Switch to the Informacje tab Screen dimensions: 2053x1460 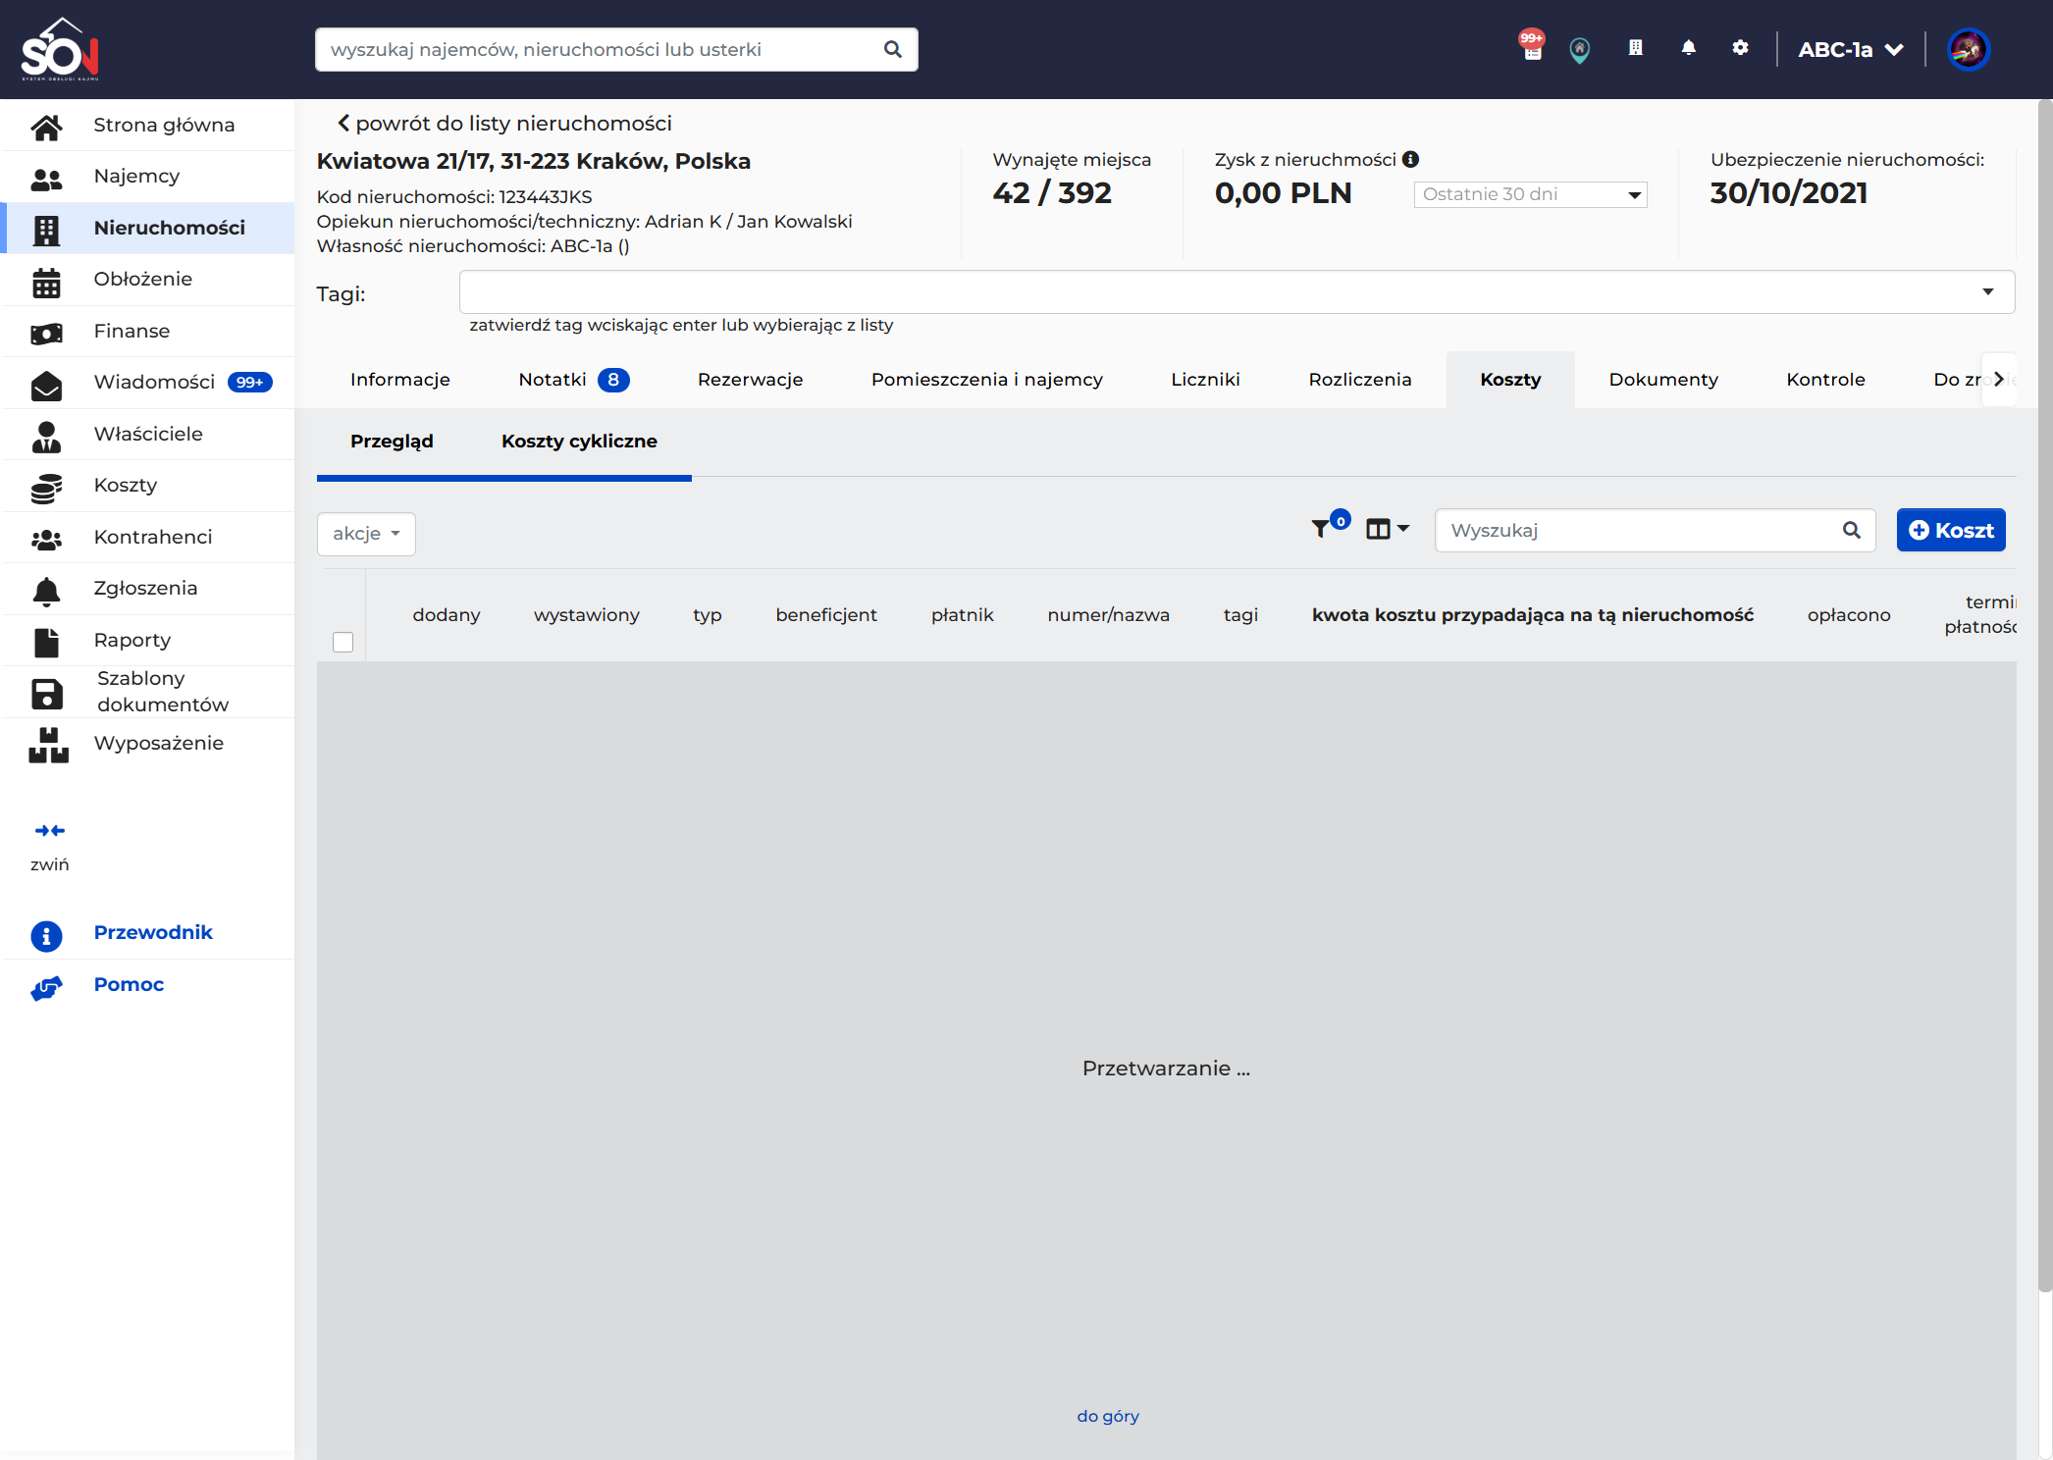pos(400,380)
